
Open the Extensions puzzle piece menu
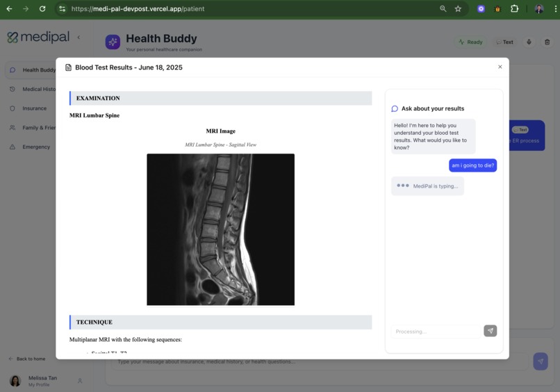pyautogui.click(x=514, y=9)
